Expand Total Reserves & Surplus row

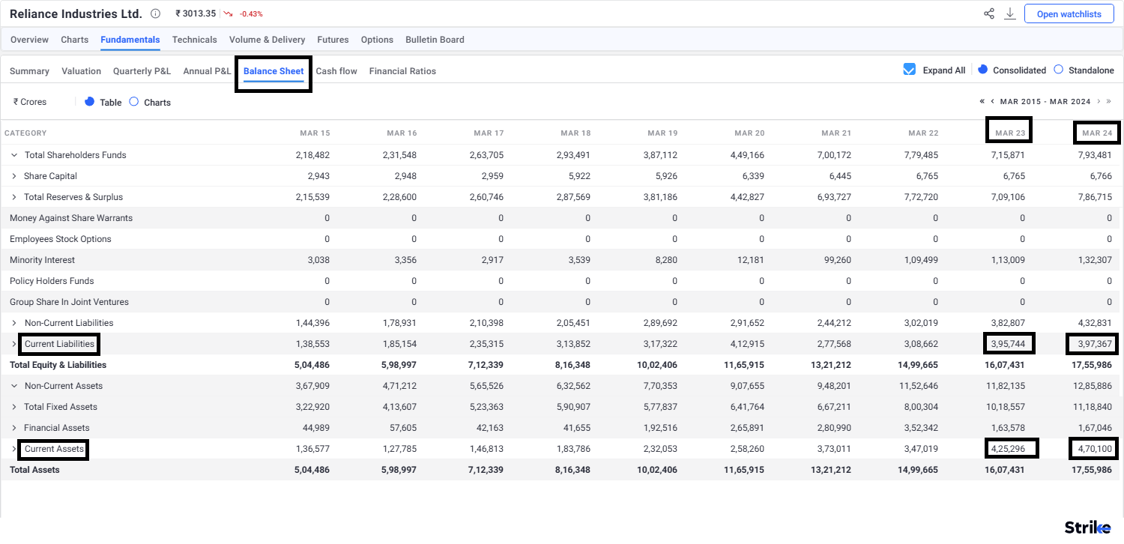[x=14, y=197]
